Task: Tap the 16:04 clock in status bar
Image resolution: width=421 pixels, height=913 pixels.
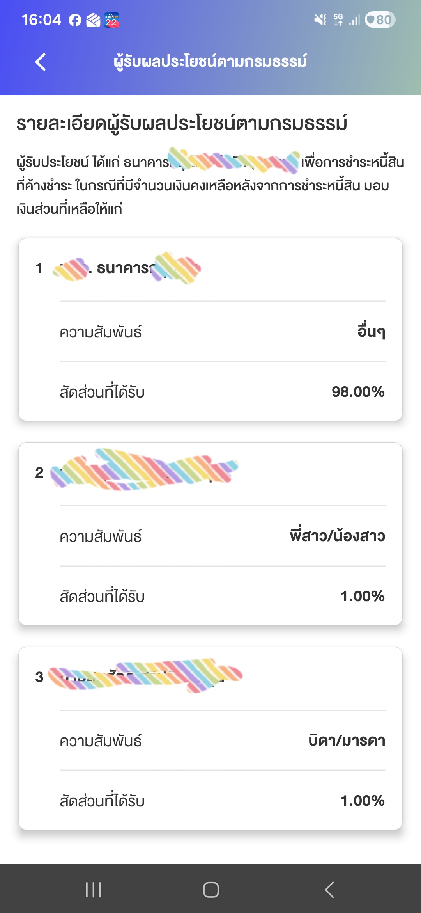Action: pos(41,20)
